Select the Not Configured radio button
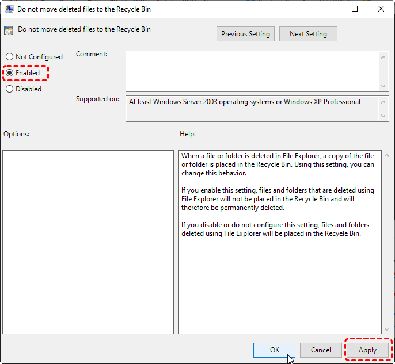This screenshot has width=395, height=364. coord(9,57)
